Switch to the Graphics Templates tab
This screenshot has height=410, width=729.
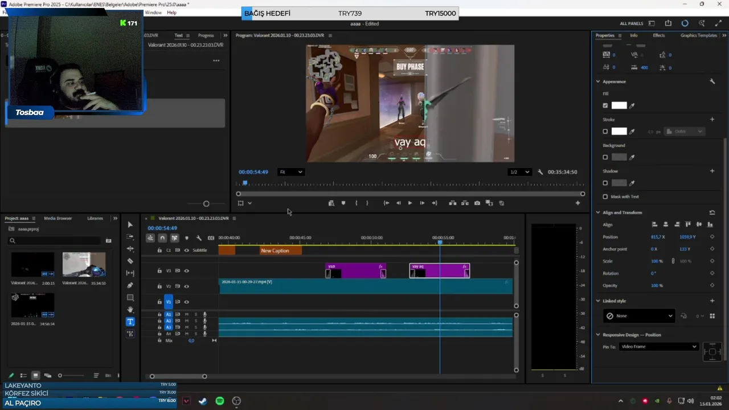point(699,35)
